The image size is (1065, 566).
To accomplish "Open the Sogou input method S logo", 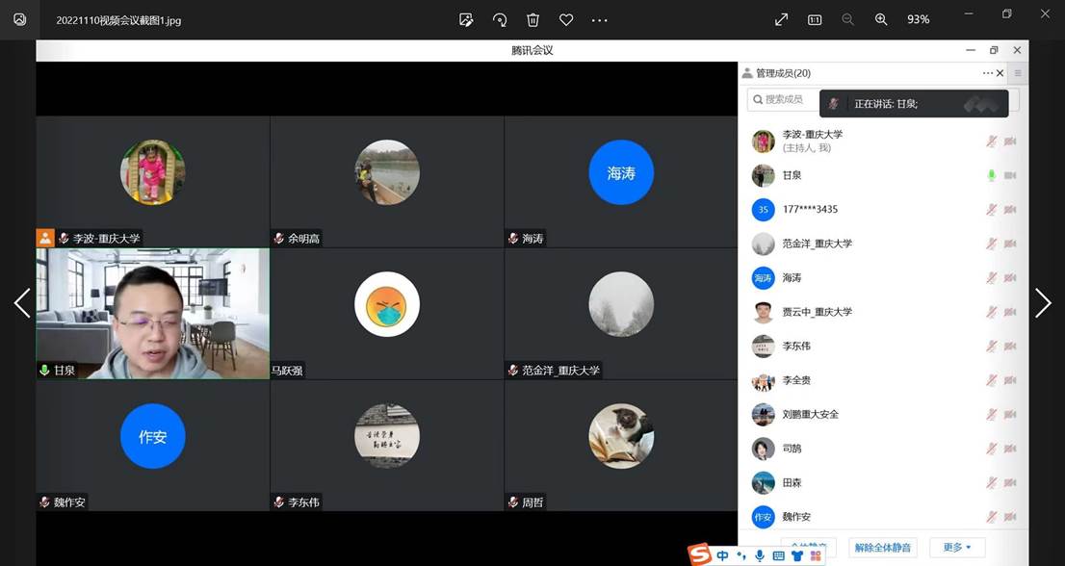I will click(699, 554).
